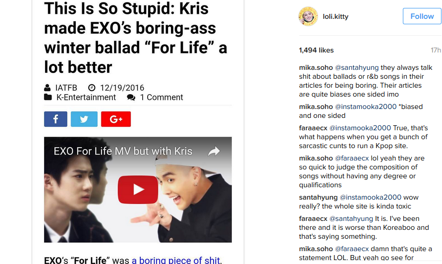The width and height of the screenshot is (442, 264).
Task: Share the article on Facebook
Action: [x=55, y=119]
